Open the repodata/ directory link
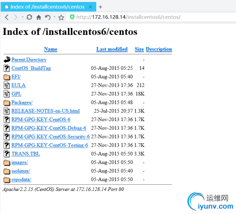Viewport: 236px width, 214px height. tap(21, 180)
